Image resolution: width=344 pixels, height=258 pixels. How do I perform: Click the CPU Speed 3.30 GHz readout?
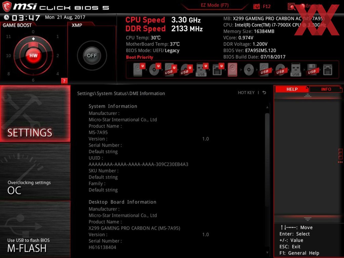163,20
